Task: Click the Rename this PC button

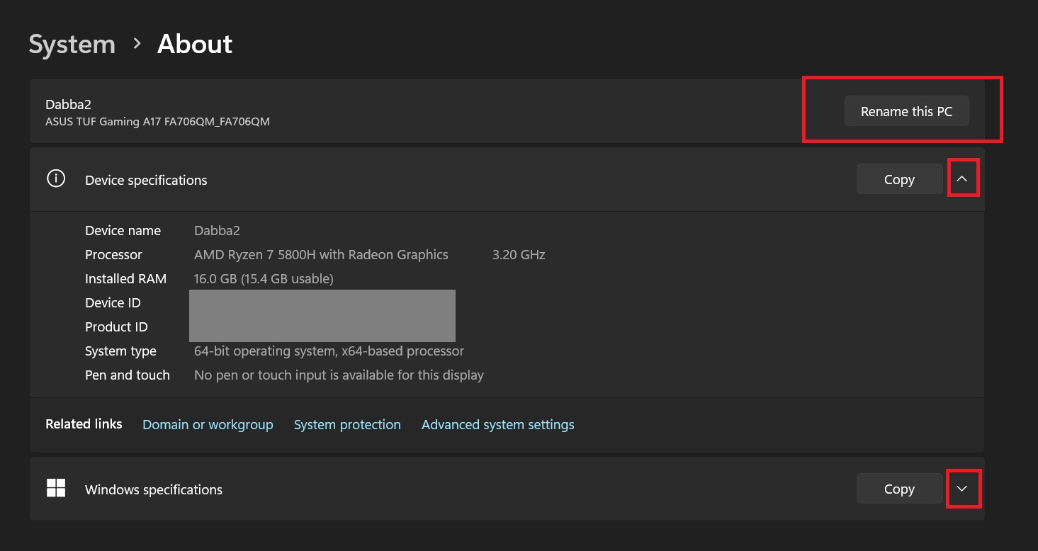Action: tap(906, 111)
